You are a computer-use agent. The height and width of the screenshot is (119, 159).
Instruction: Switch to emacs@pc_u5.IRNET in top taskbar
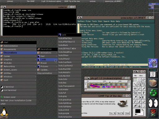pyautogui.click(x=113, y=1)
